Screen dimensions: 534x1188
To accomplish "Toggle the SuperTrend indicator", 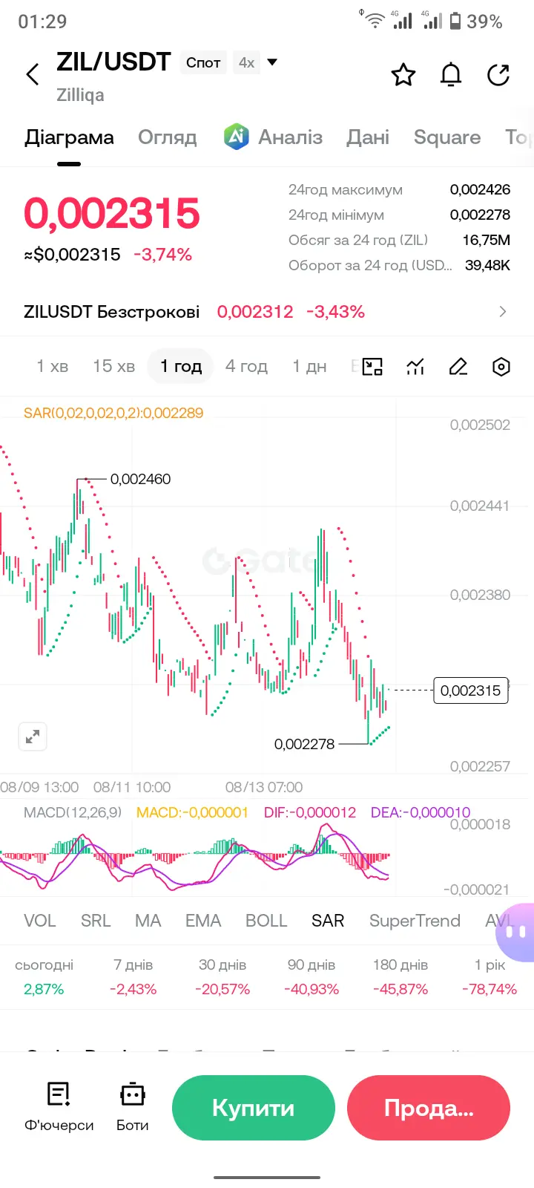I will click(415, 921).
